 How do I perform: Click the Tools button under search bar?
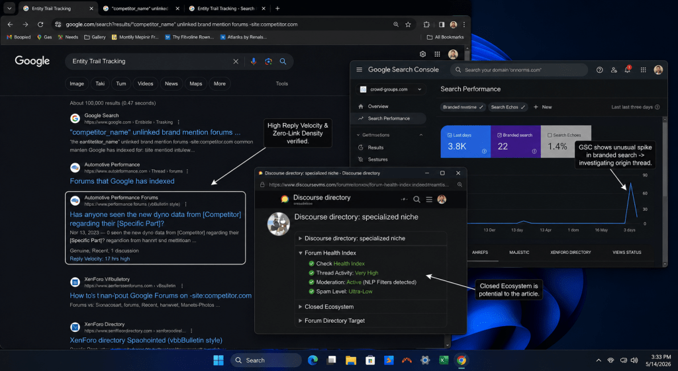(282, 84)
